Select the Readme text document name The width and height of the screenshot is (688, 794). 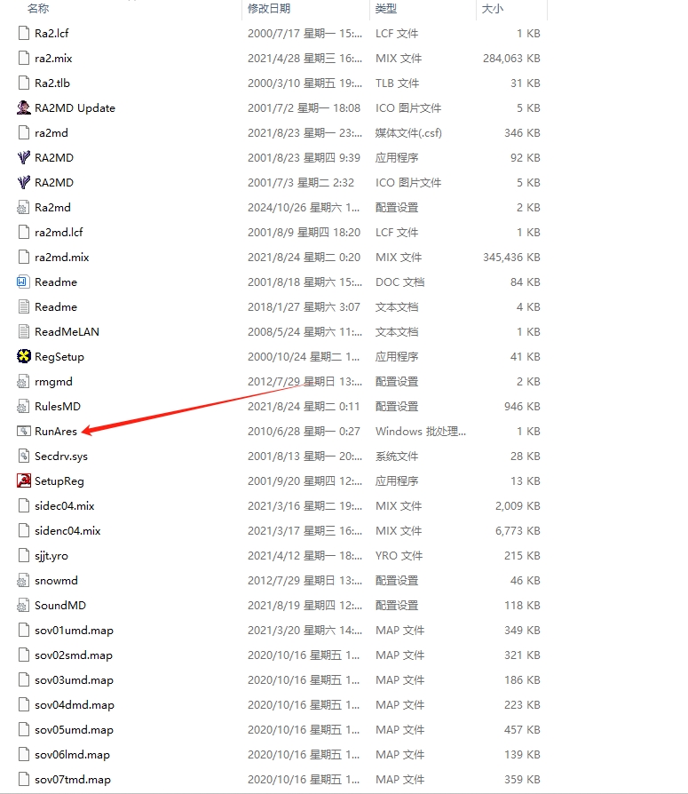coord(56,307)
